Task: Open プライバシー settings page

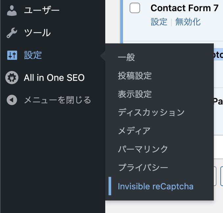Action: coord(143,168)
